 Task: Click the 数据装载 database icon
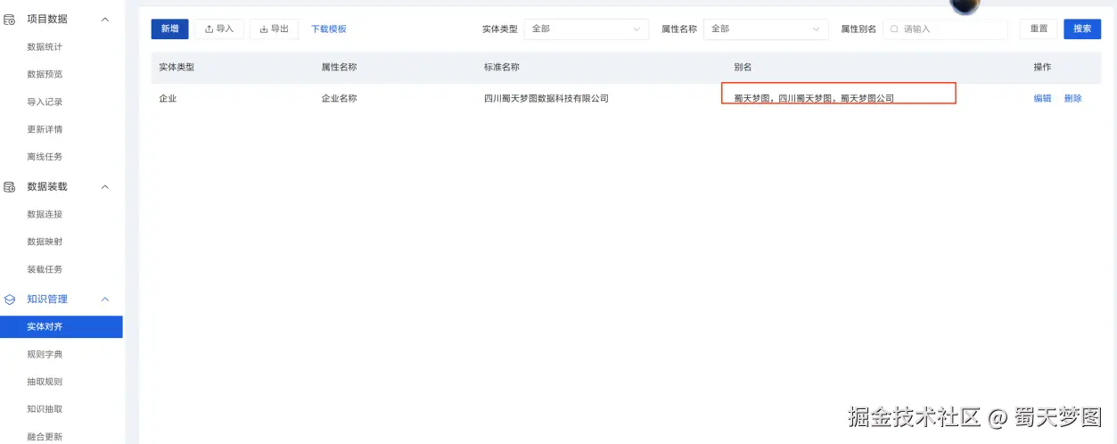10,187
